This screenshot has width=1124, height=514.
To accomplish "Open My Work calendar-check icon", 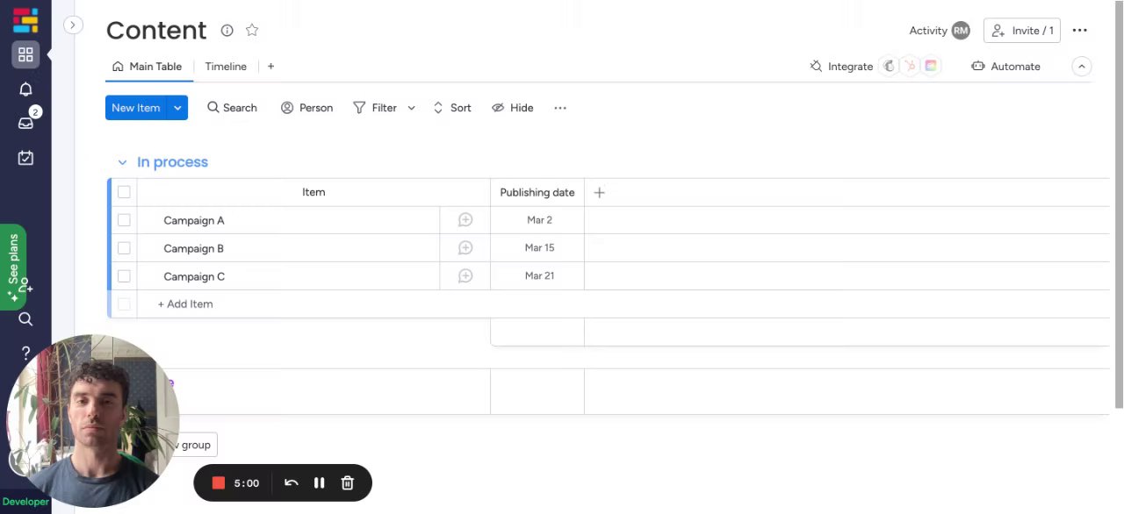I will 25,158.
